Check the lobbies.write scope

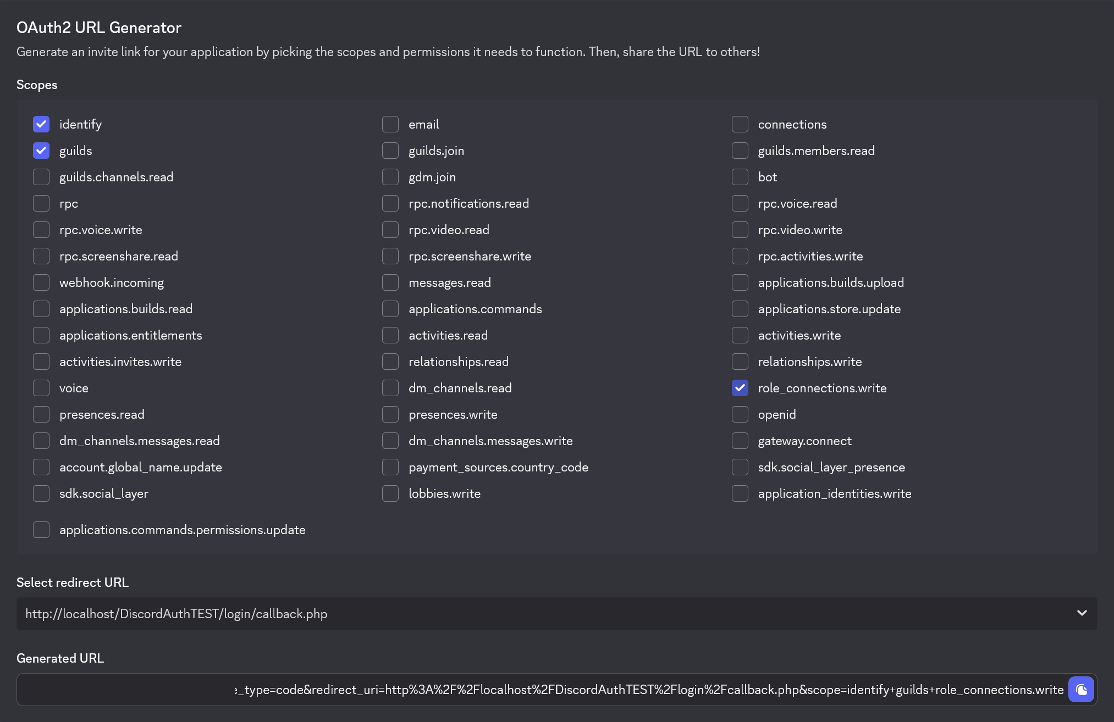(x=390, y=493)
